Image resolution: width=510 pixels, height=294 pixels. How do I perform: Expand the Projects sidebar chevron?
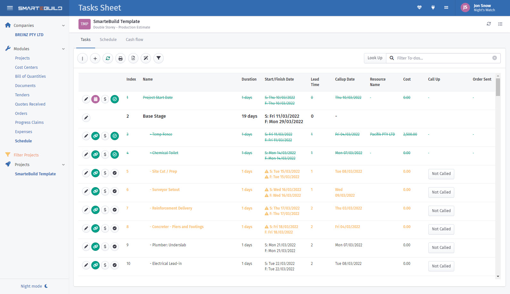63,165
